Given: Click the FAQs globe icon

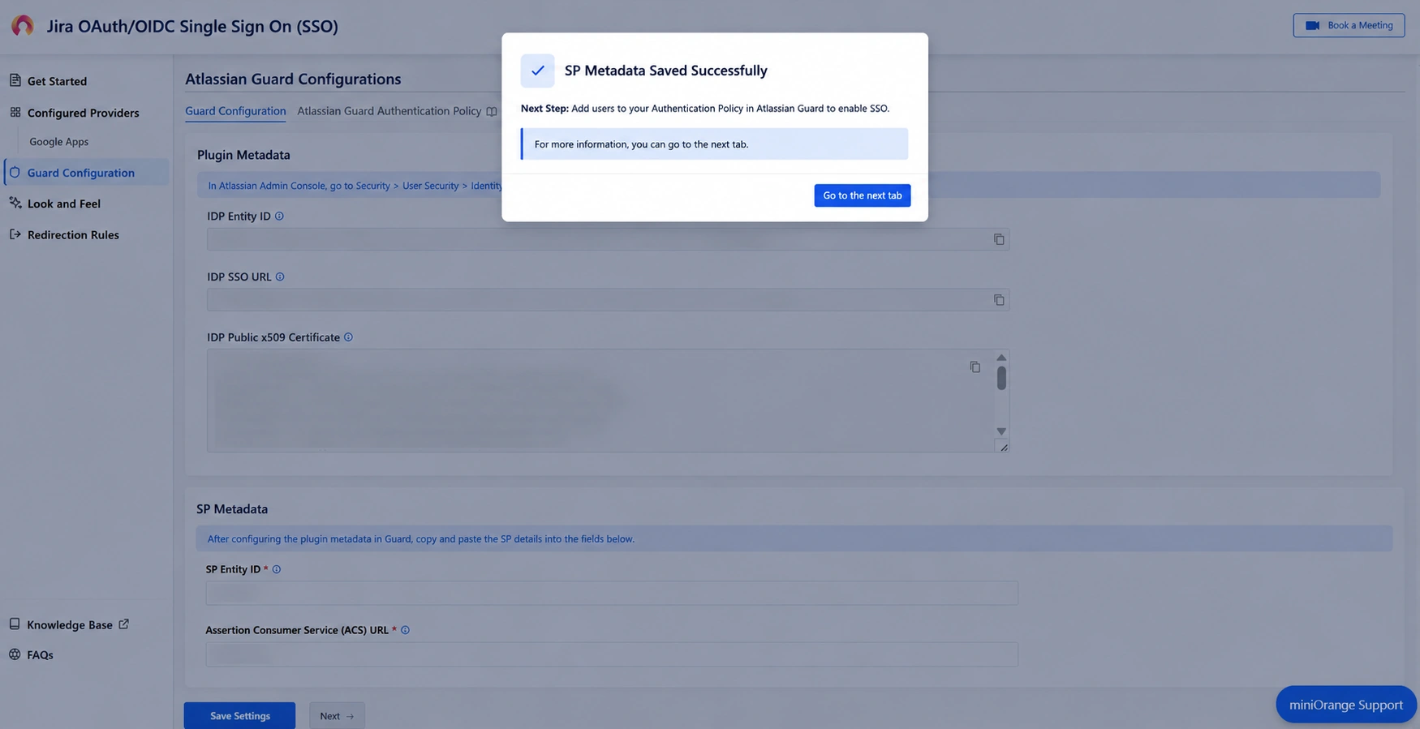Looking at the screenshot, I should coord(15,654).
